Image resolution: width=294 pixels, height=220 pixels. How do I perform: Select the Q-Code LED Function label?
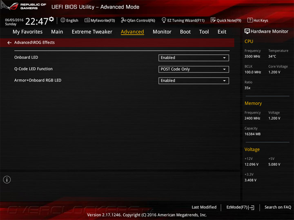tap(33, 69)
